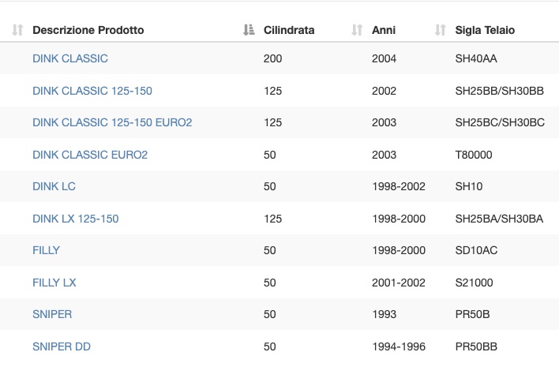Screen dimensions: 559x367
Task: Sort by Sigla Telaio header text
Action: [485, 30]
